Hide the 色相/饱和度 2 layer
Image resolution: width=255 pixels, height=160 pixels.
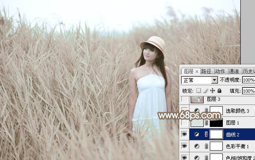184,158
